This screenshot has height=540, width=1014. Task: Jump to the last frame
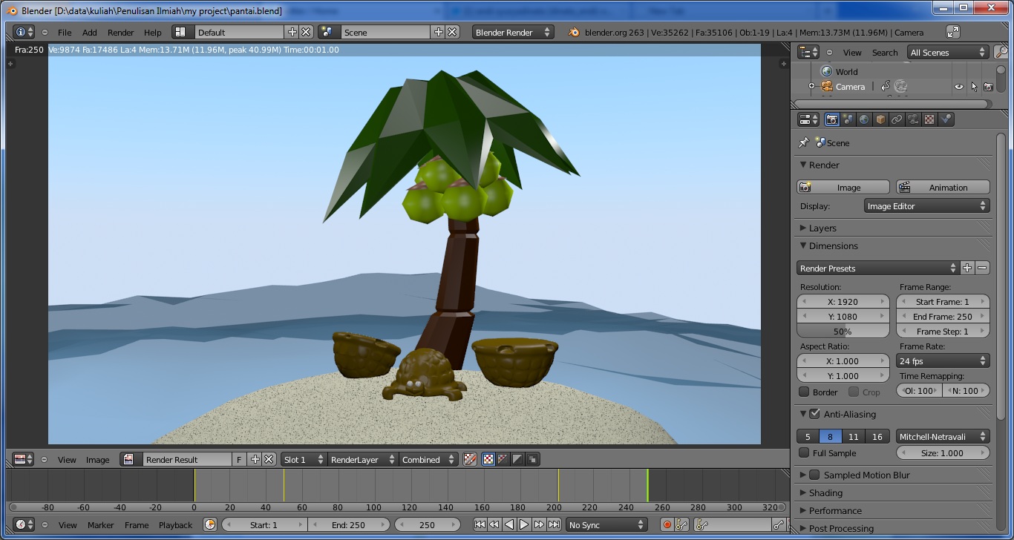click(554, 524)
